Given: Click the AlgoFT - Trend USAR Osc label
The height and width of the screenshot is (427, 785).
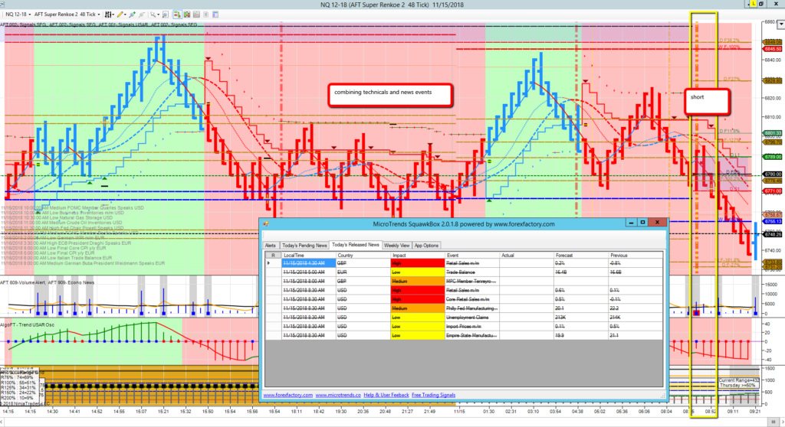Looking at the screenshot, I should click(x=27, y=324).
